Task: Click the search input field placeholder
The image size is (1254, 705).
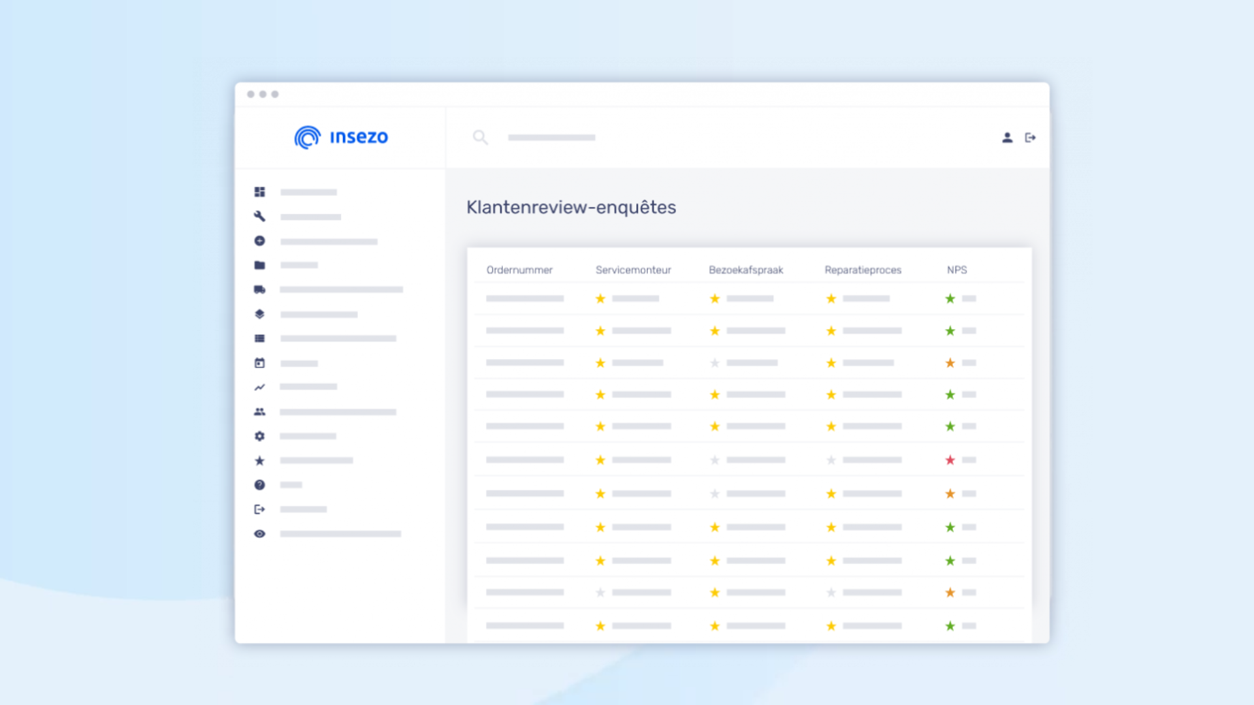Action: click(552, 138)
